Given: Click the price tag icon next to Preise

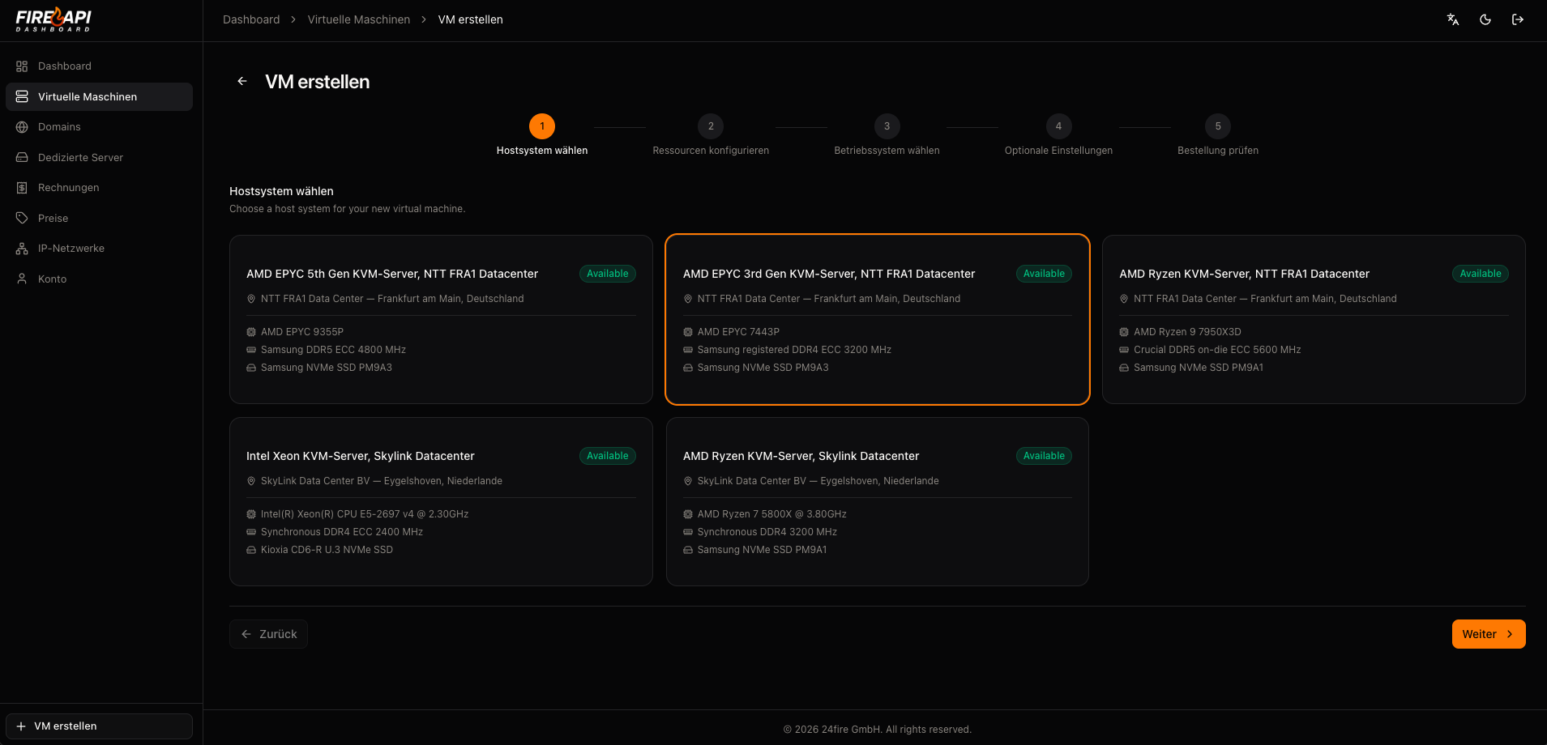Looking at the screenshot, I should [x=22, y=218].
